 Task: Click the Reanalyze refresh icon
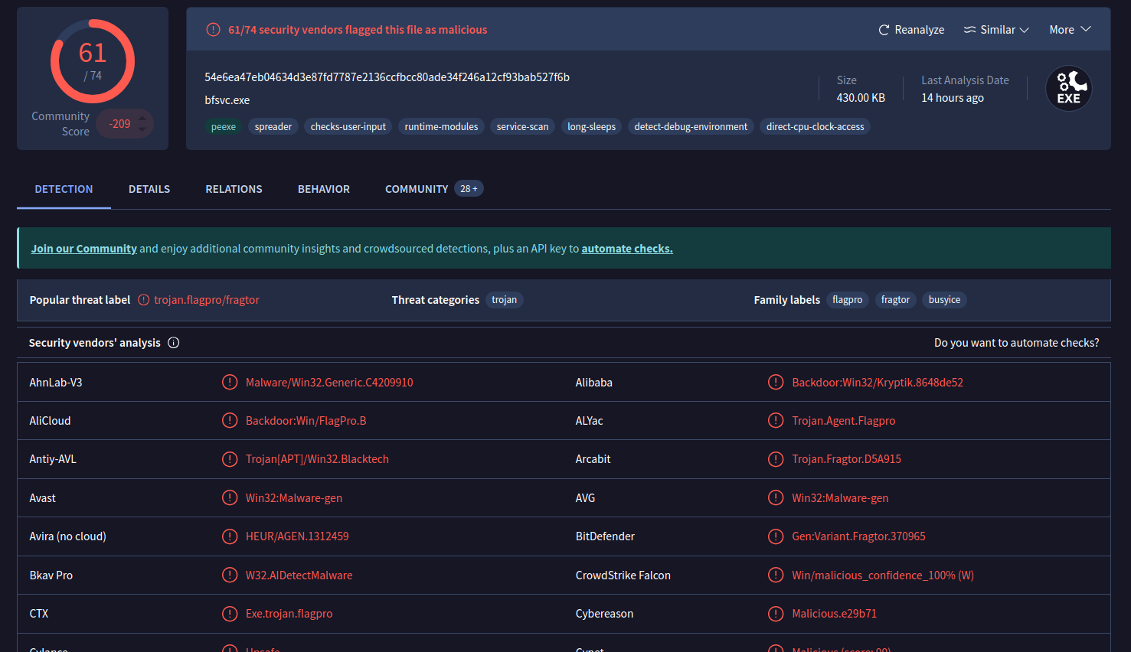pyautogui.click(x=884, y=30)
